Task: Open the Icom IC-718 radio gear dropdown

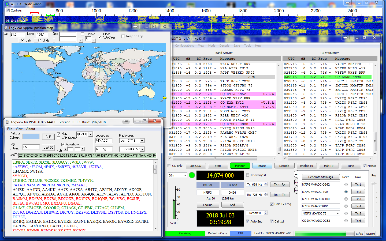Action: (142, 141)
